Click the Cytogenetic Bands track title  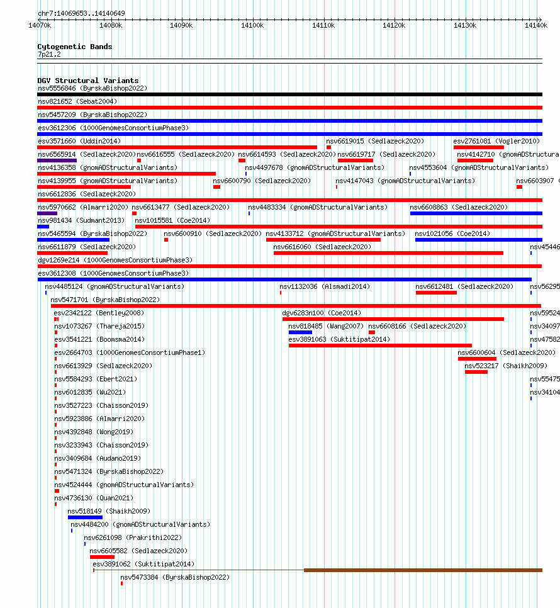(75, 47)
